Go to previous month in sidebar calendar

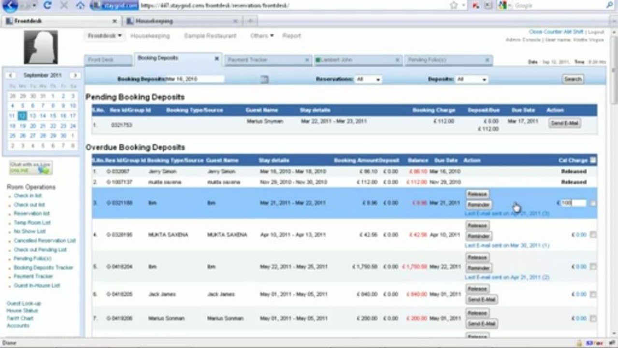[x=11, y=75]
